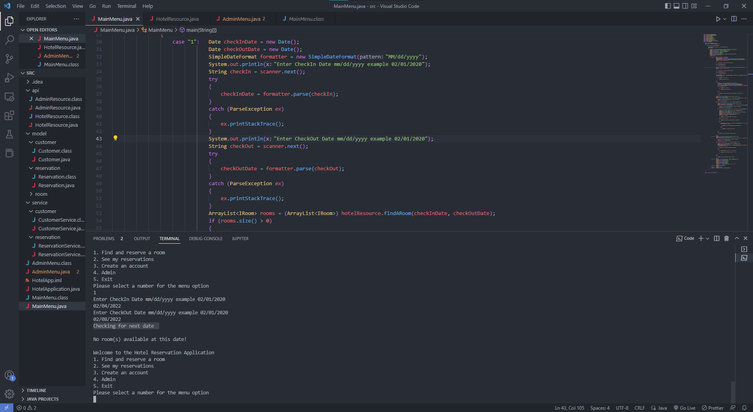Switch to the AdminMenu.java tab
The image size is (753, 412).
[x=243, y=19]
